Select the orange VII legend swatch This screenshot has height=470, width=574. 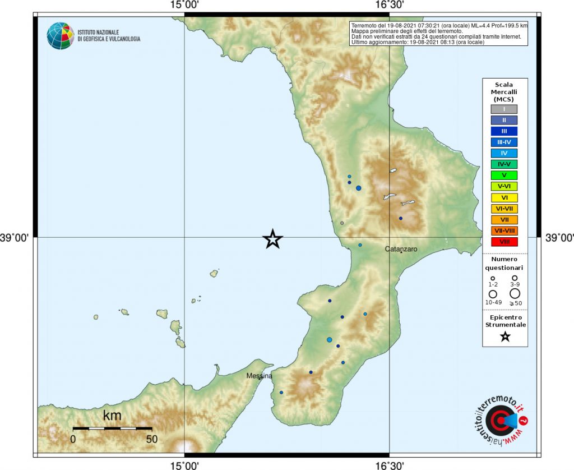click(504, 220)
